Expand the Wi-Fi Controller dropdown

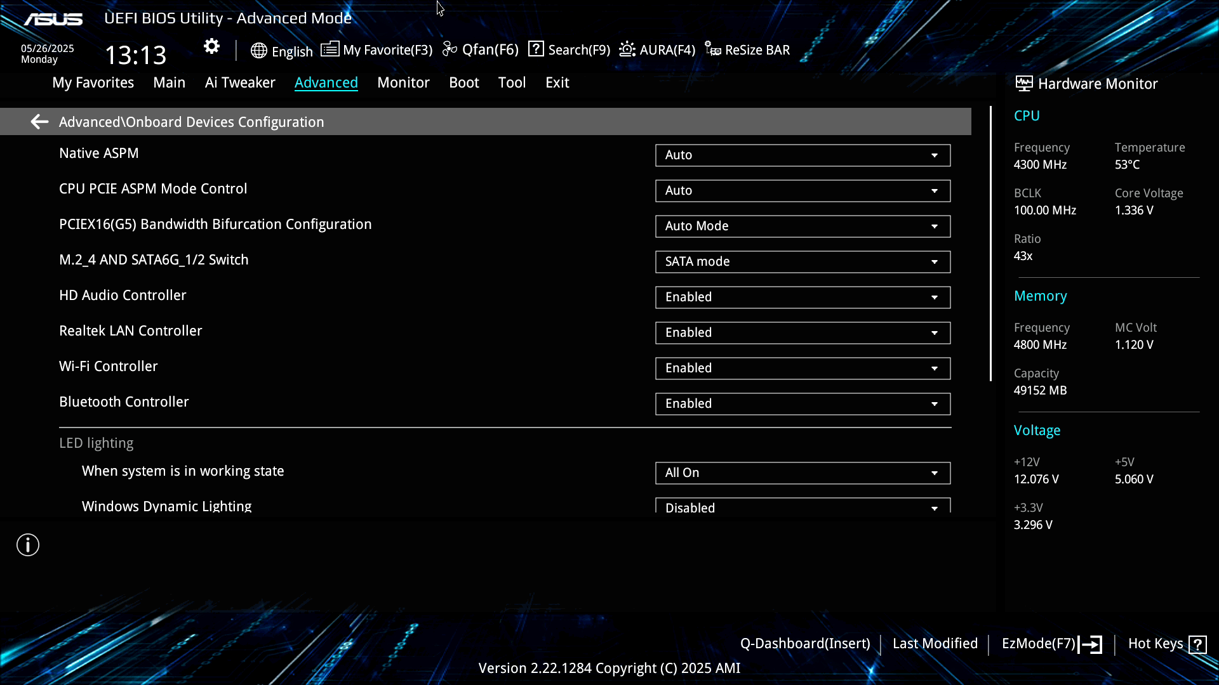click(x=803, y=369)
